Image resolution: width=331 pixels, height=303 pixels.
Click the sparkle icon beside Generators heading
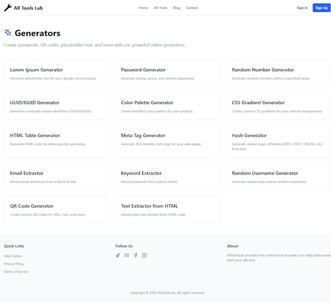[x=8, y=33]
